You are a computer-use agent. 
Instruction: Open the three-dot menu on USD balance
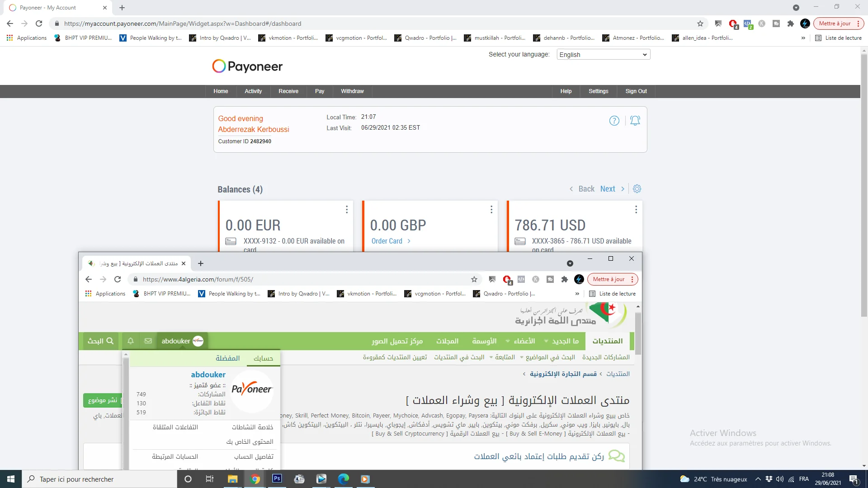point(636,210)
